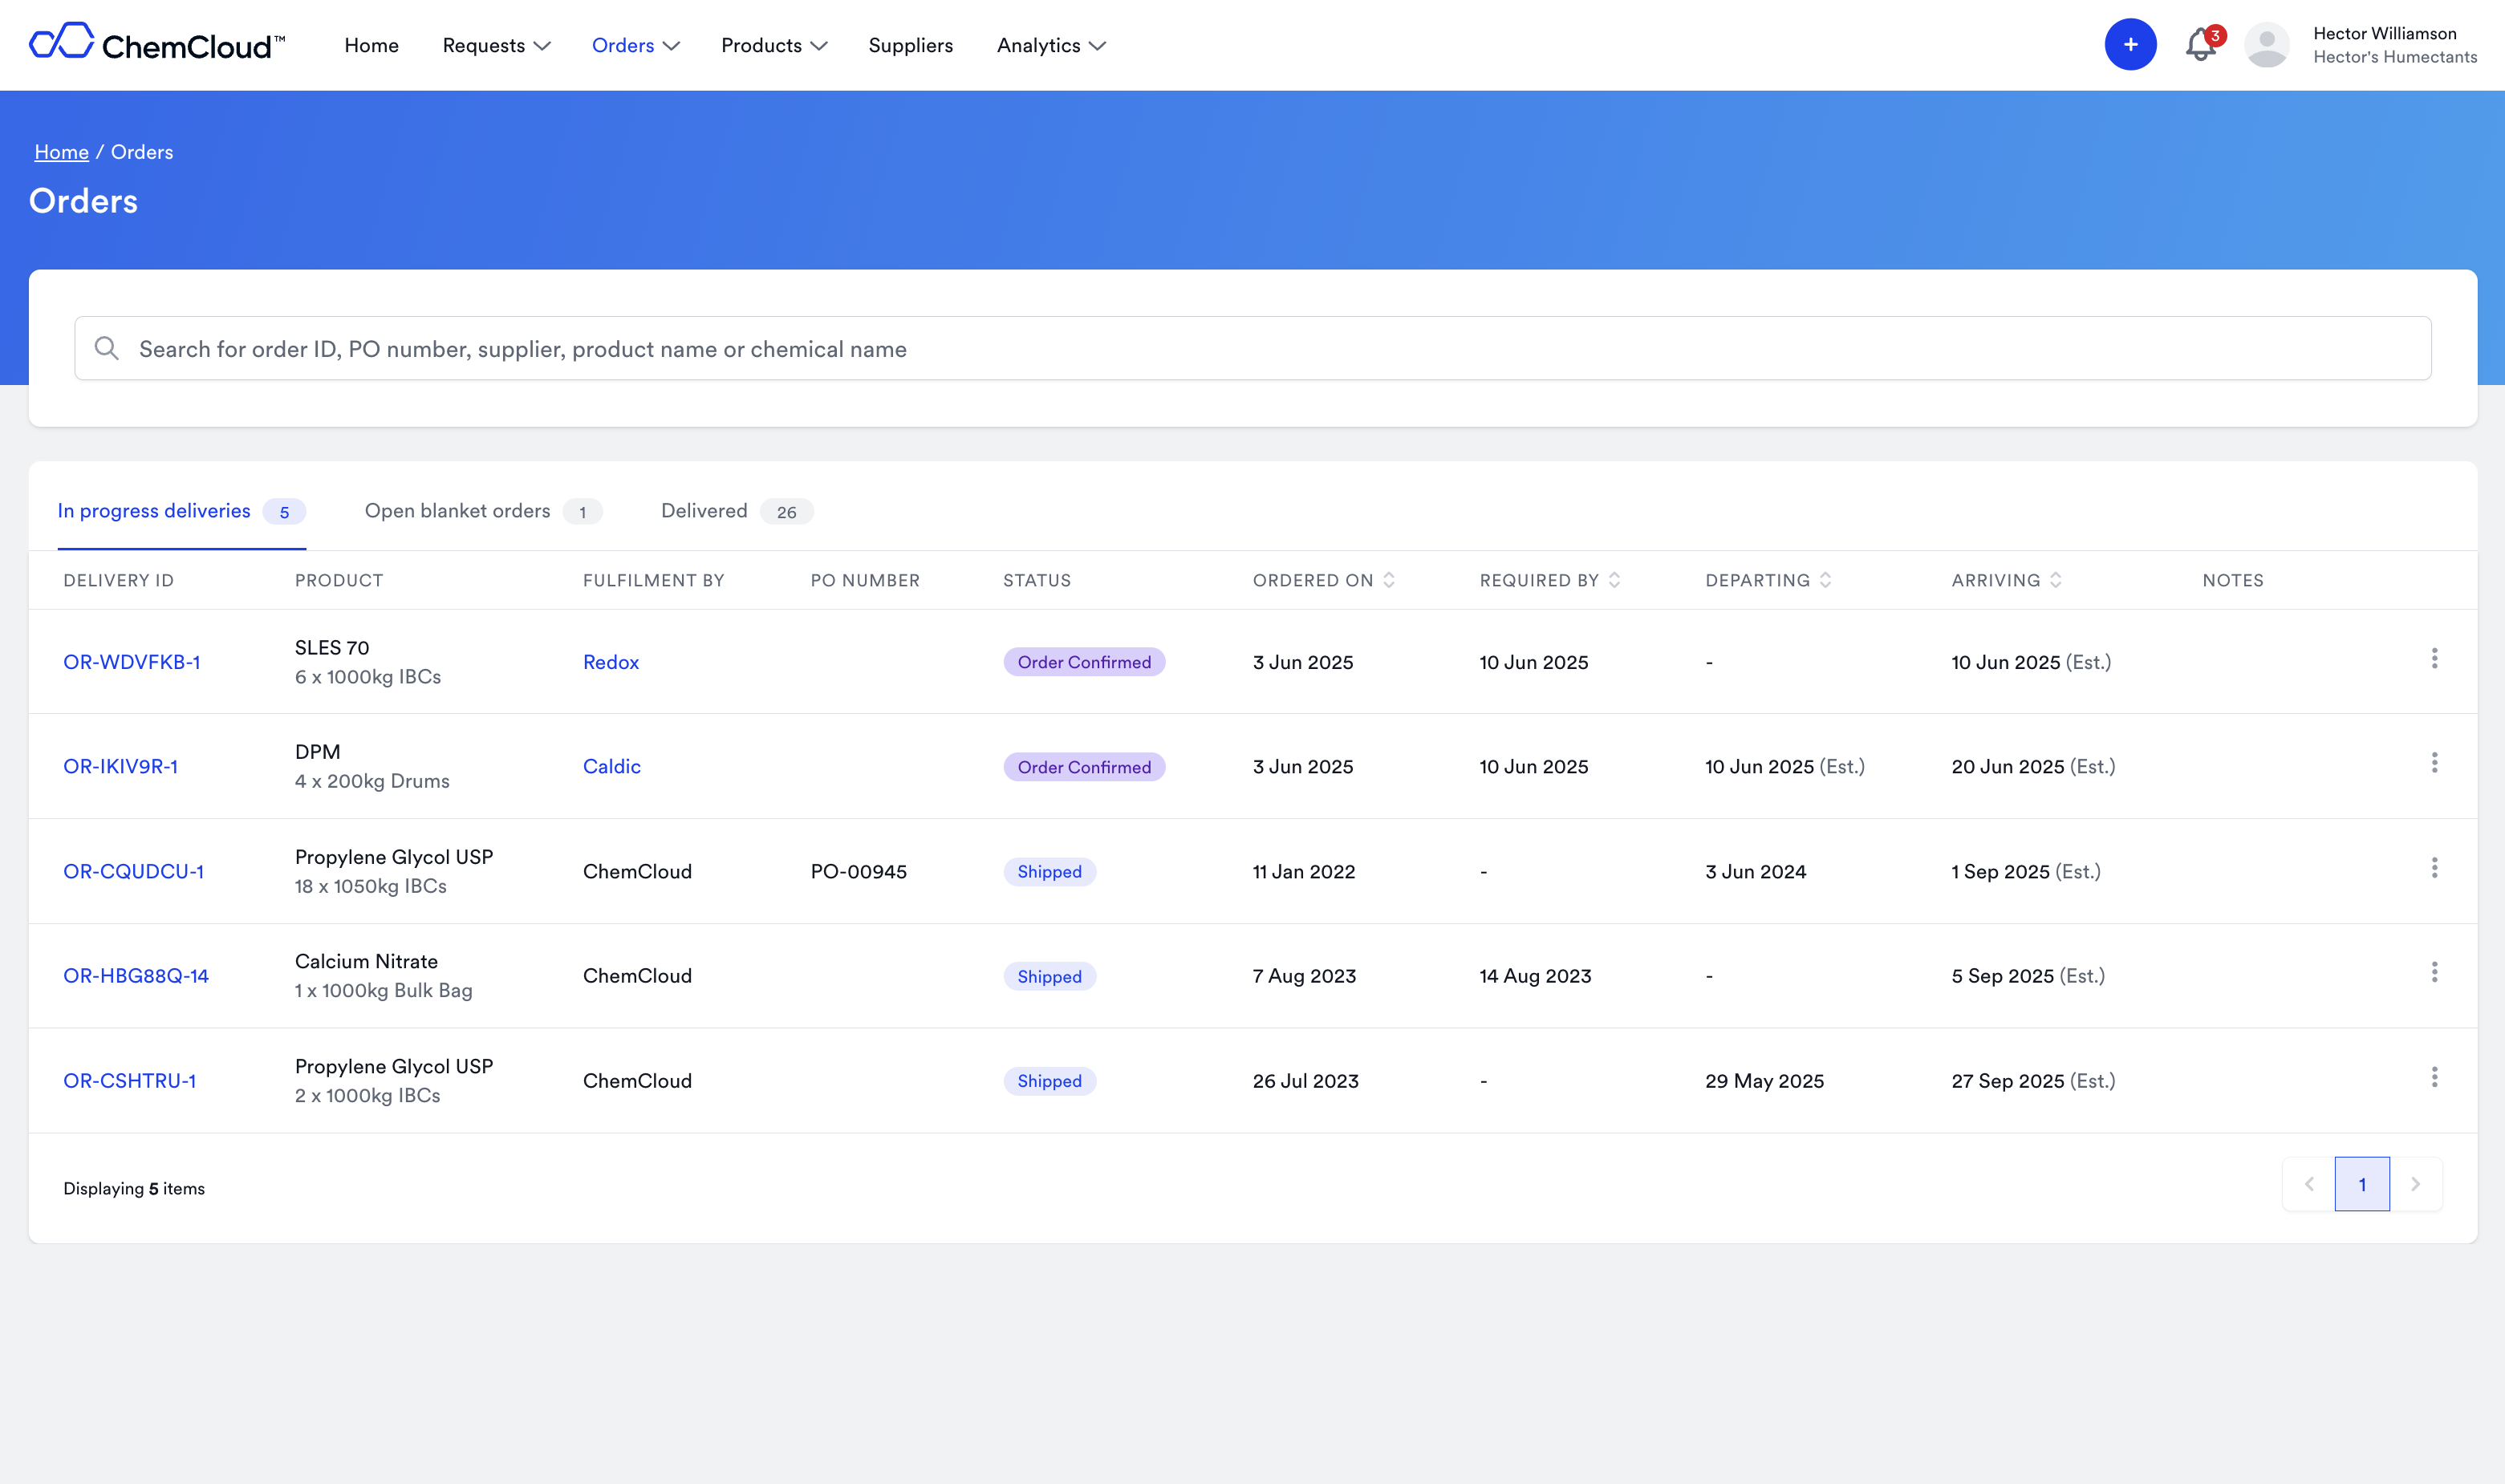
Task: Click the blue plus create button
Action: (x=2130, y=45)
